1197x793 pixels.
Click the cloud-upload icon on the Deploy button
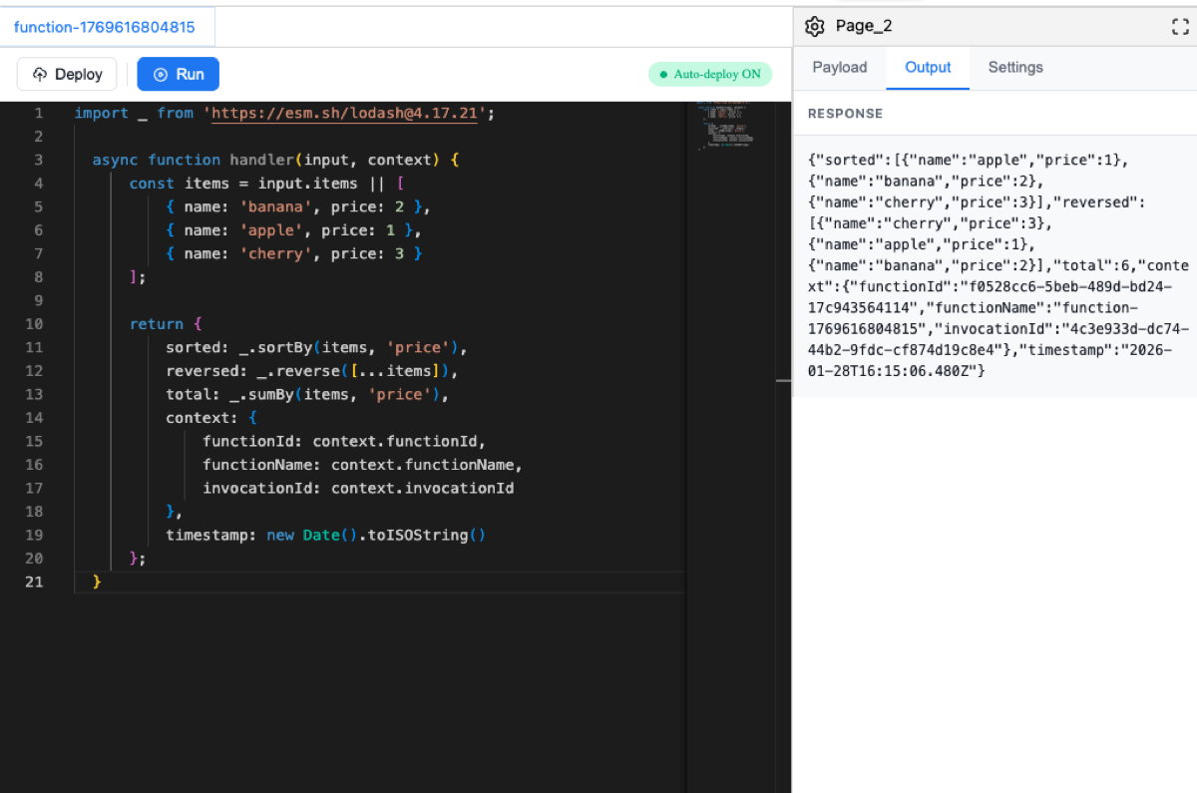pyautogui.click(x=40, y=73)
